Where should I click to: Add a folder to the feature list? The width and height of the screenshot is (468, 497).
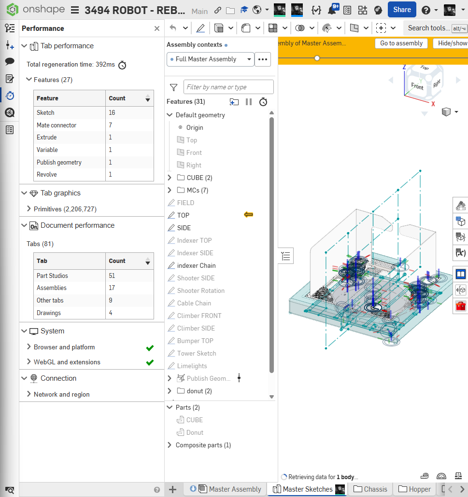(234, 102)
